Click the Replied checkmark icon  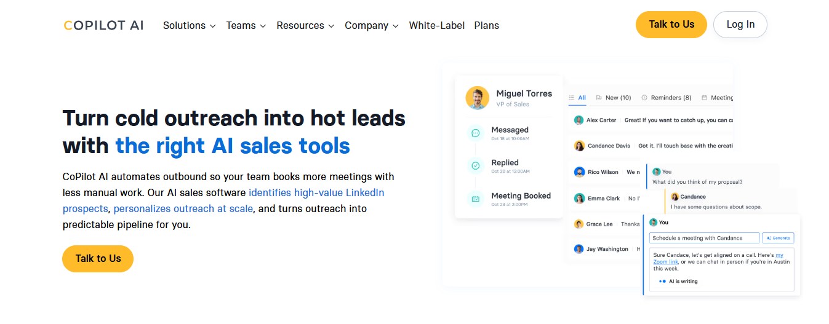(x=476, y=165)
